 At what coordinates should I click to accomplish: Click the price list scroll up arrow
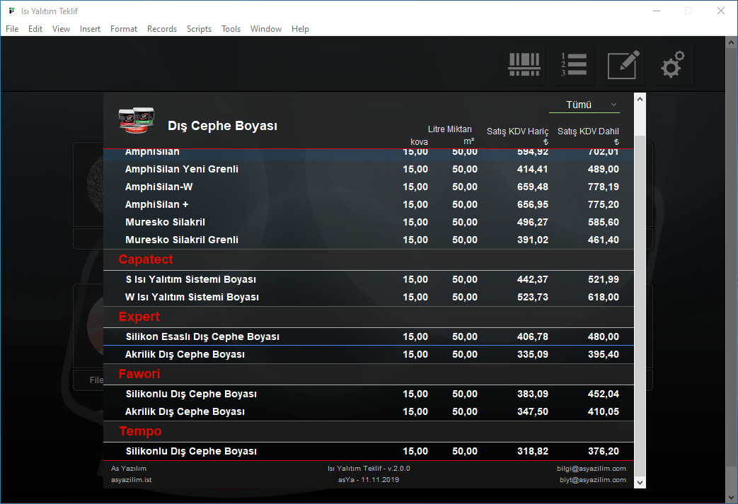640,99
